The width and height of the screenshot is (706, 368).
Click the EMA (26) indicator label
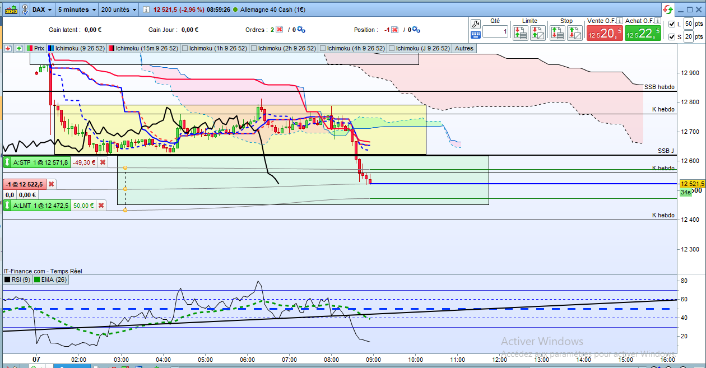[x=51, y=279]
